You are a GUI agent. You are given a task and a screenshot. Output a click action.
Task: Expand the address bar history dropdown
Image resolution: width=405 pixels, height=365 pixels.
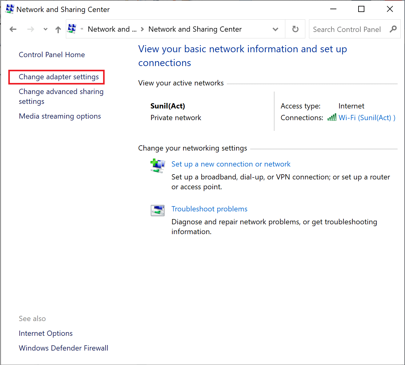275,29
